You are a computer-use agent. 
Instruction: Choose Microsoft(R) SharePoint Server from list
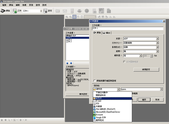[x=112, y=112]
